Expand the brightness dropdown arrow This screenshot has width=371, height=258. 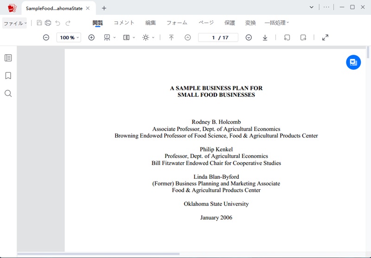(x=153, y=38)
